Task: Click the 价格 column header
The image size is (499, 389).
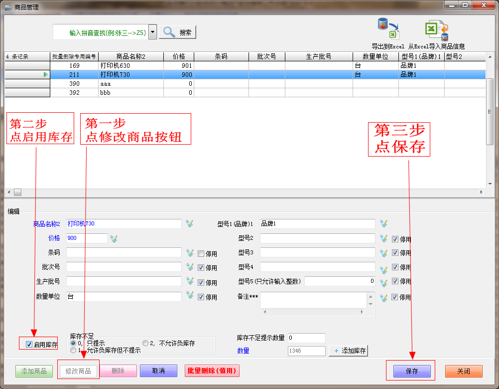Action: (x=179, y=56)
